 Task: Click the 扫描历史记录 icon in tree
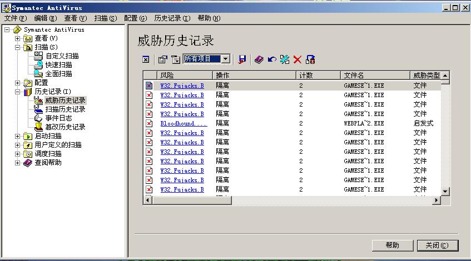pyautogui.click(x=38, y=109)
